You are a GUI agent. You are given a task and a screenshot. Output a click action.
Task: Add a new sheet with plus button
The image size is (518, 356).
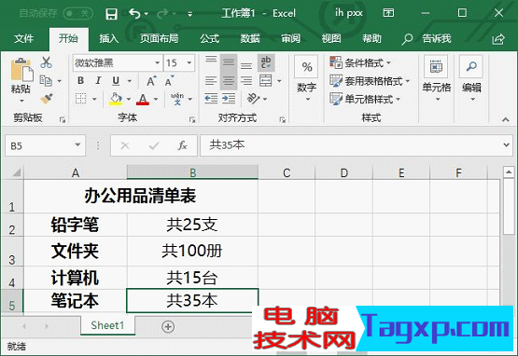pos(168,326)
